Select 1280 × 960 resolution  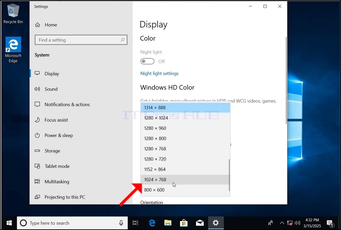[x=185, y=128]
